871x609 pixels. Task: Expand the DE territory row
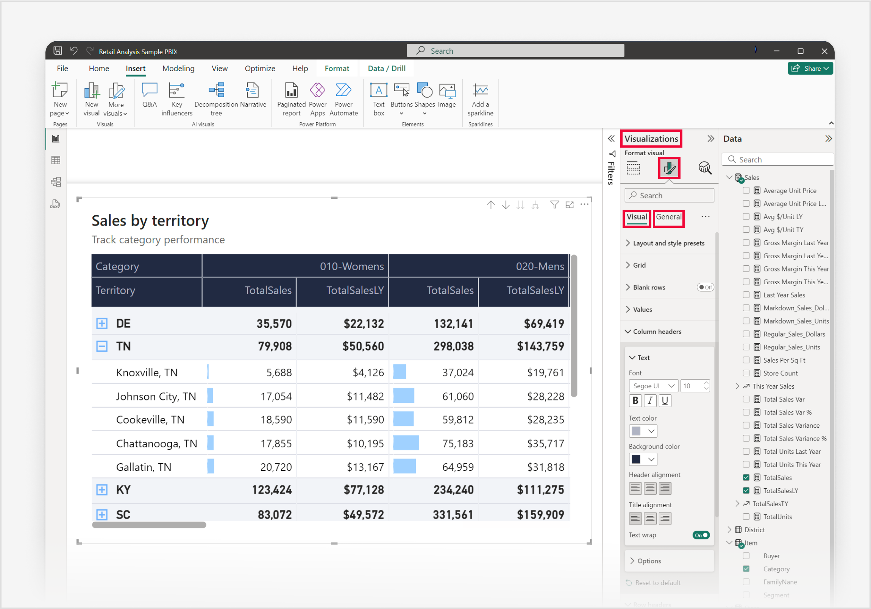point(101,324)
